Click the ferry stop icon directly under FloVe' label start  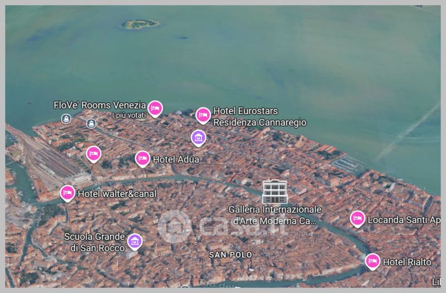(x=66, y=118)
